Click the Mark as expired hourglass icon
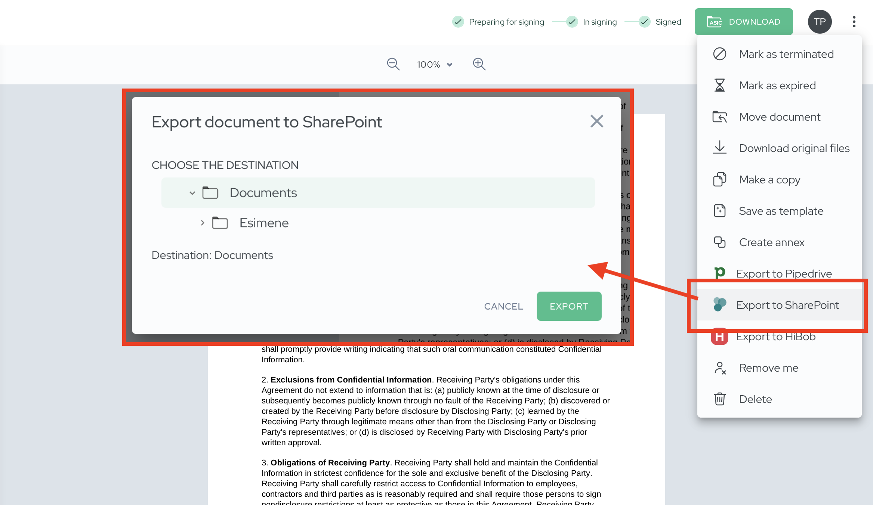The image size is (873, 505). tap(719, 86)
